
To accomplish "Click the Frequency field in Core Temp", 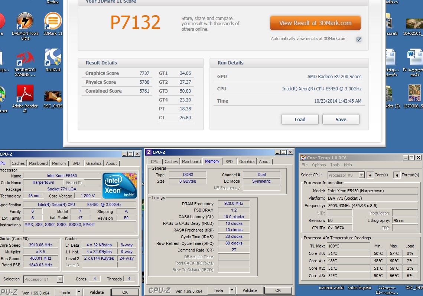I will tap(372, 206).
